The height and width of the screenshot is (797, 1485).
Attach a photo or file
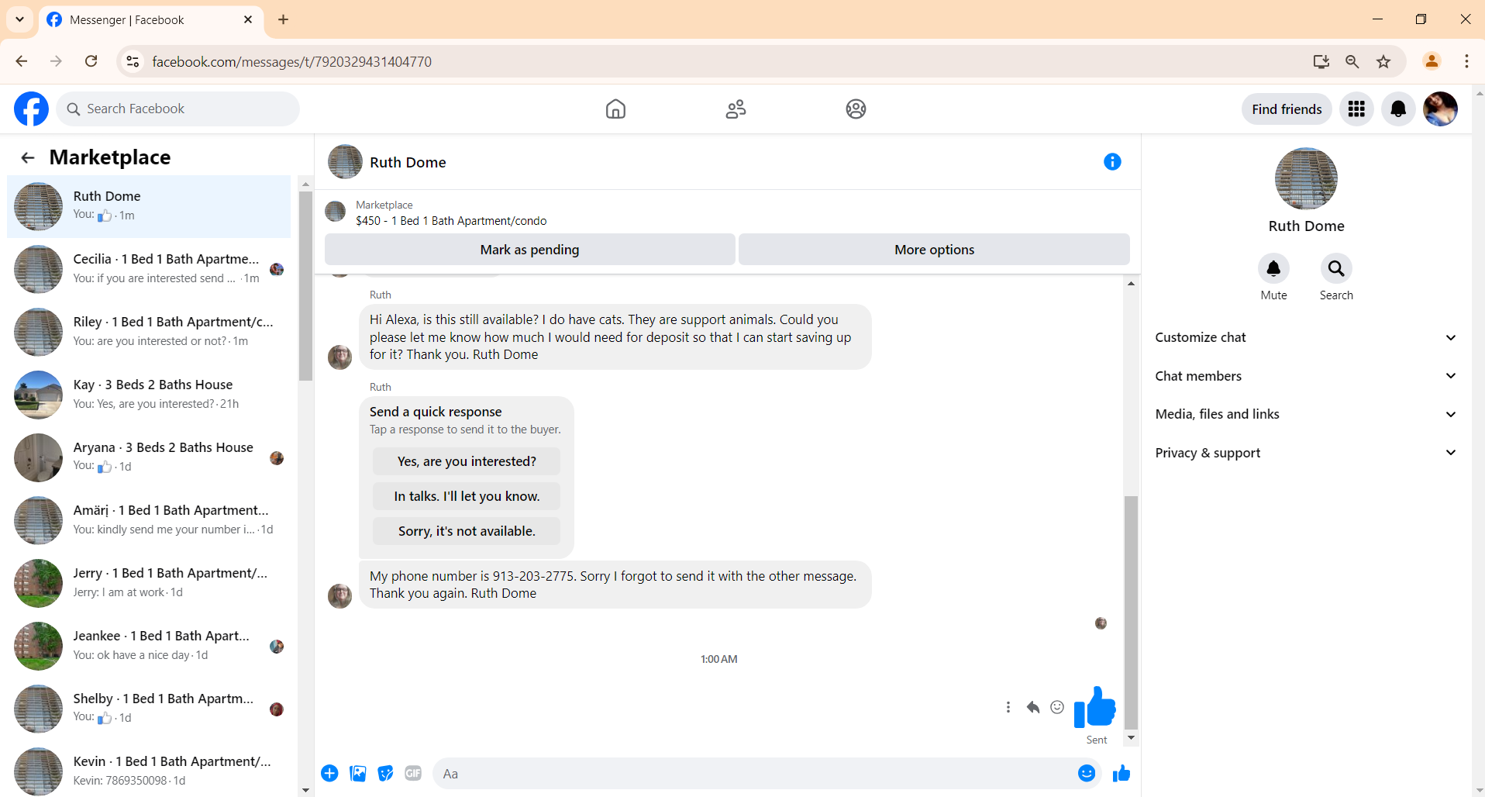[x=357, y=773]
